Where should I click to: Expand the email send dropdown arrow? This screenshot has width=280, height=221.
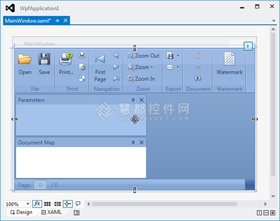(178, 67)
